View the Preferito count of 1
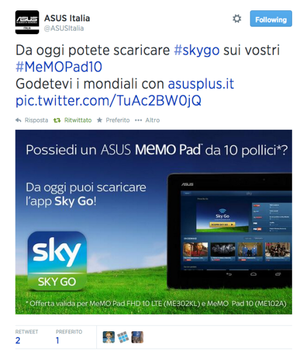 [58, 340]
